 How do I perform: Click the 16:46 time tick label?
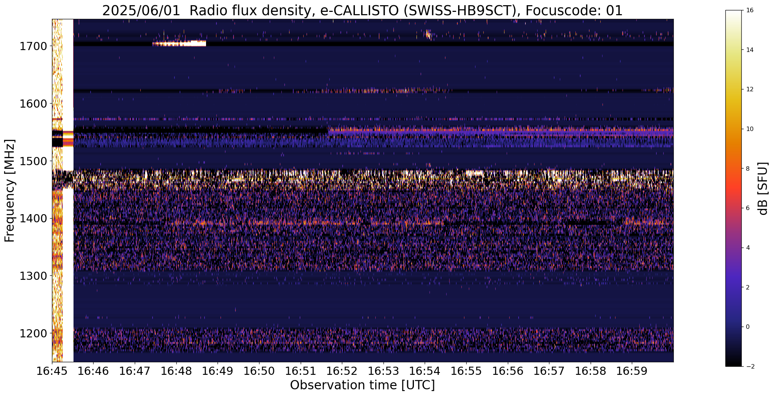click(94, 371)
